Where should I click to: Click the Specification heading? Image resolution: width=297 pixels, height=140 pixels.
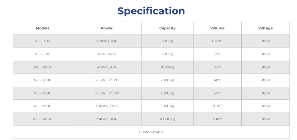(151, 11)
